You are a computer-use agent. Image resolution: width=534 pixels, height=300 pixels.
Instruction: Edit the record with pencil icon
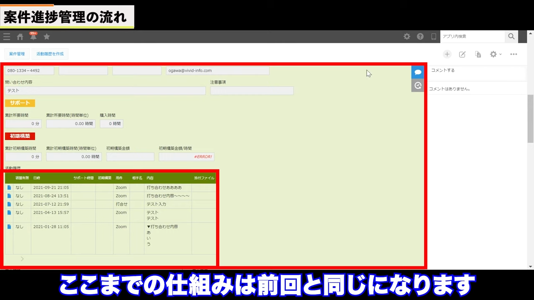462,54
